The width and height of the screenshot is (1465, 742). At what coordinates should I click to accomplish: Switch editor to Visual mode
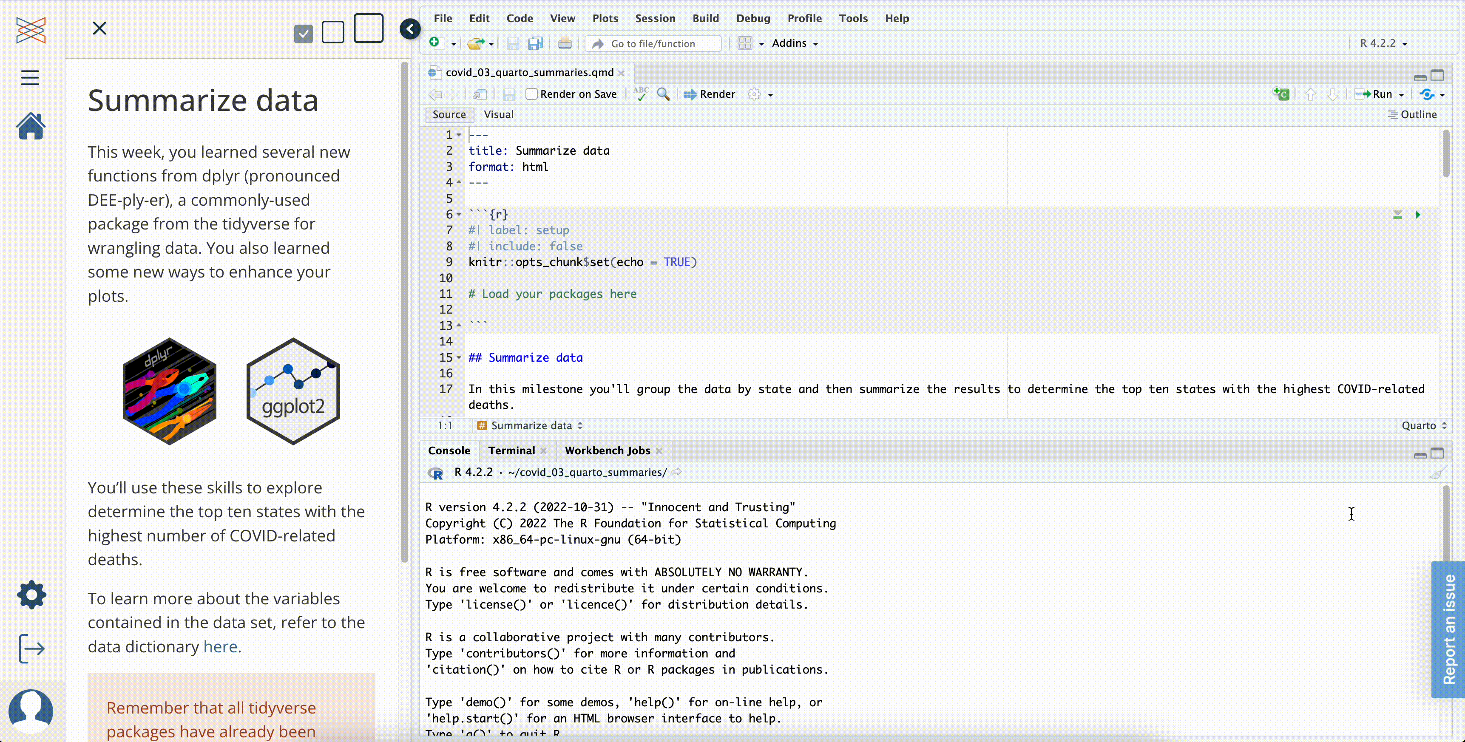click(498, 115)
